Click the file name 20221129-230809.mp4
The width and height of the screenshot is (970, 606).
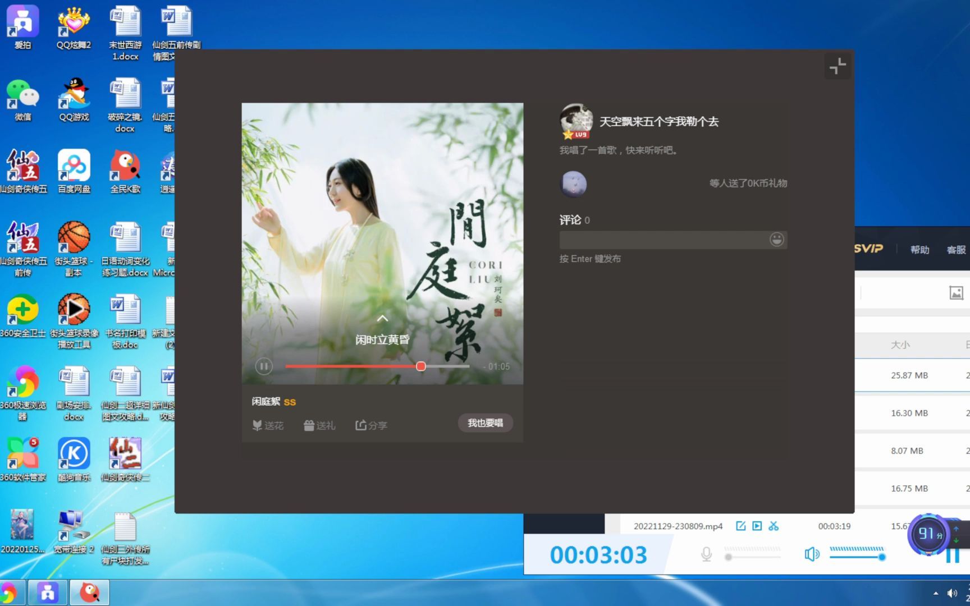678,526
